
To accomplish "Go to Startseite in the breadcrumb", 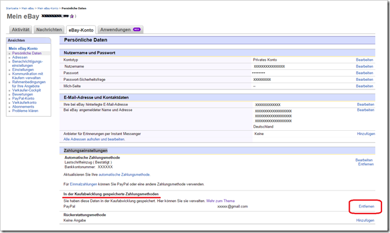I will [x=12, y=8].
